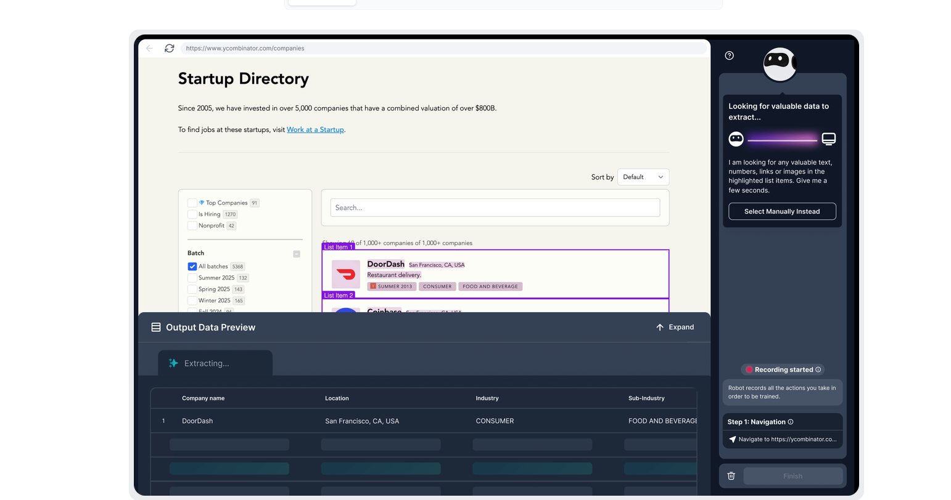Select the Spring 2025 batch checkbox
Image resolution: width=951 pixels, height=500 pixels.
192,289
